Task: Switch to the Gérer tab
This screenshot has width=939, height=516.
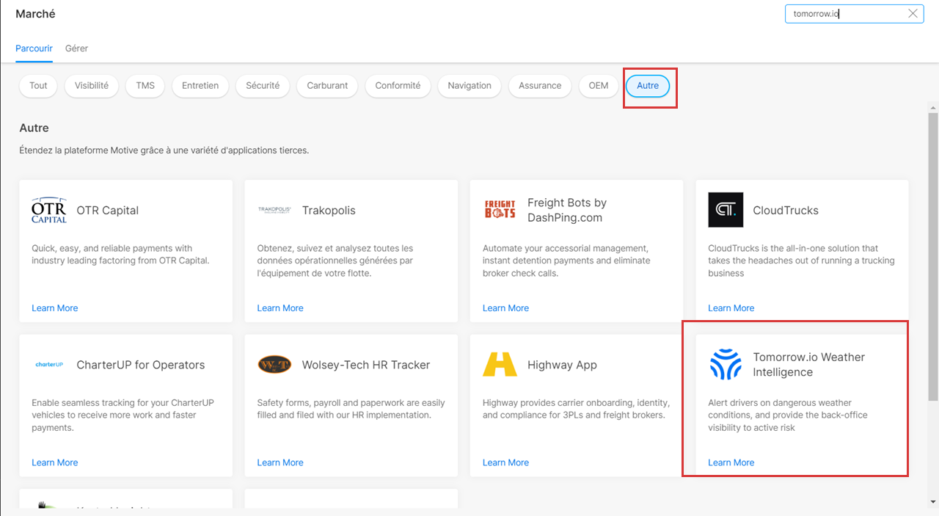Action: point(76,48)
